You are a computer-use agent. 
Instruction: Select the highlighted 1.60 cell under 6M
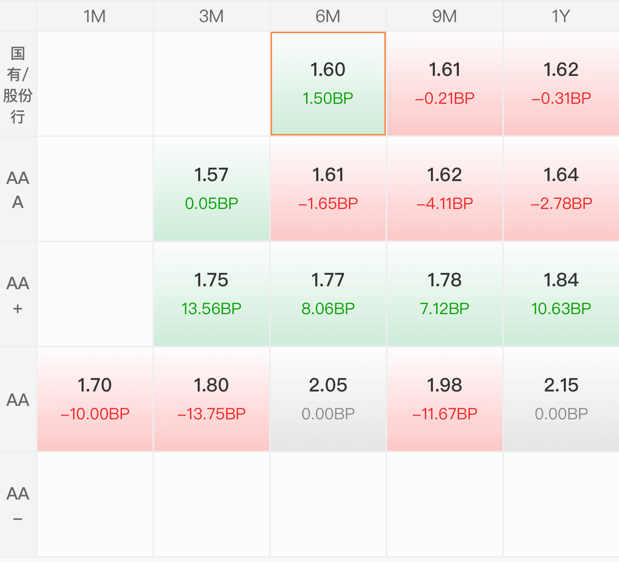[x=328, y=84]
